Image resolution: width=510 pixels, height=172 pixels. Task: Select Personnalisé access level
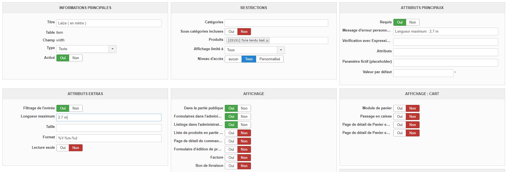pyautogui.click(x=270, y=59)
